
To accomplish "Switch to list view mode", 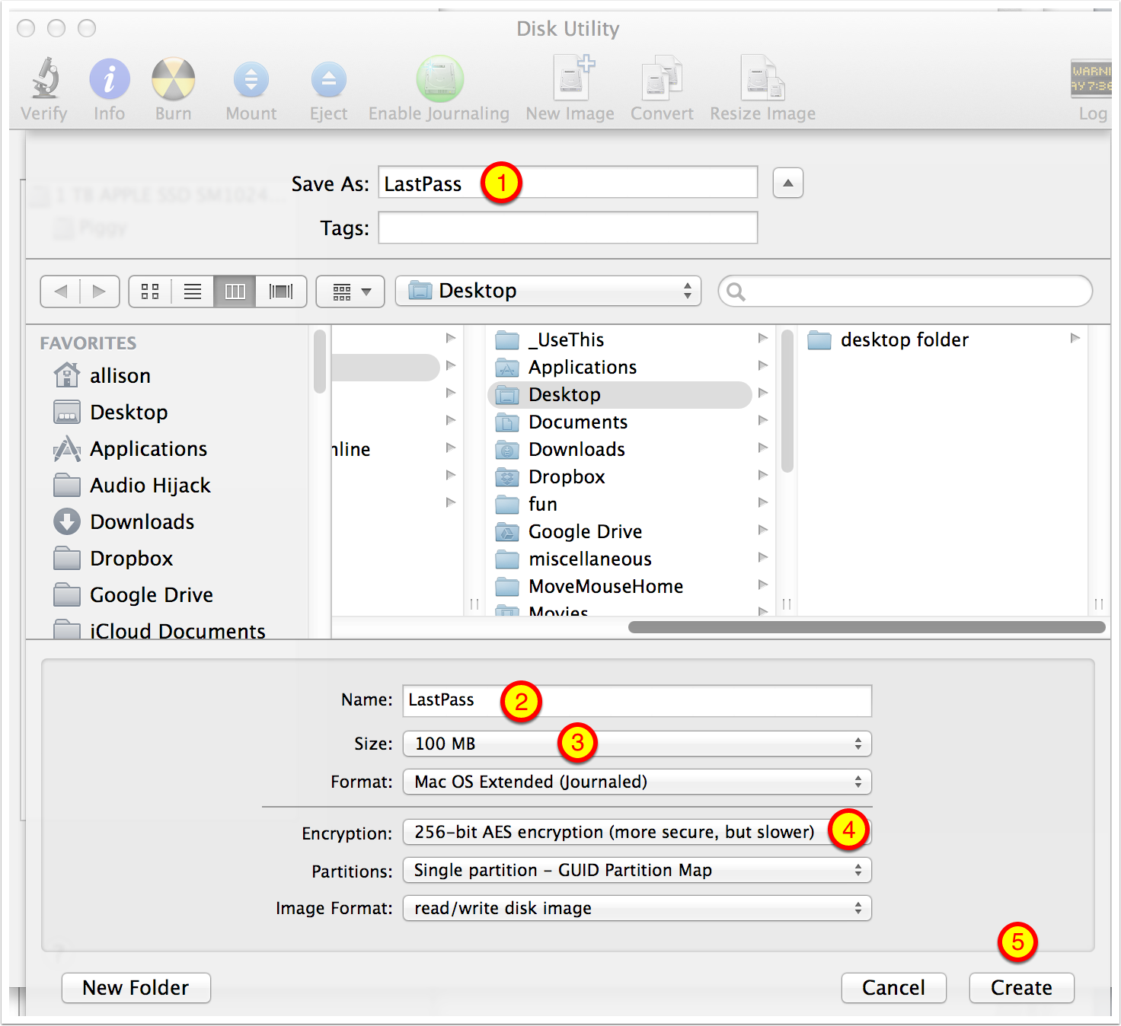I will (193, 292).
